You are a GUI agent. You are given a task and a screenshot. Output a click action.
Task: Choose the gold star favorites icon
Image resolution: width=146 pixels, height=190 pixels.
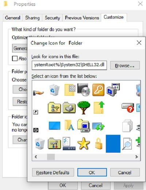click(84, 144)
